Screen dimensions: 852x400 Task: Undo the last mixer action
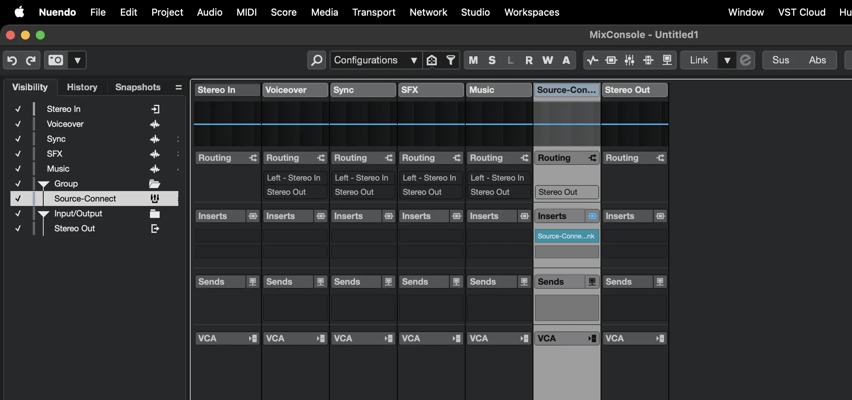tap(12, 60)
